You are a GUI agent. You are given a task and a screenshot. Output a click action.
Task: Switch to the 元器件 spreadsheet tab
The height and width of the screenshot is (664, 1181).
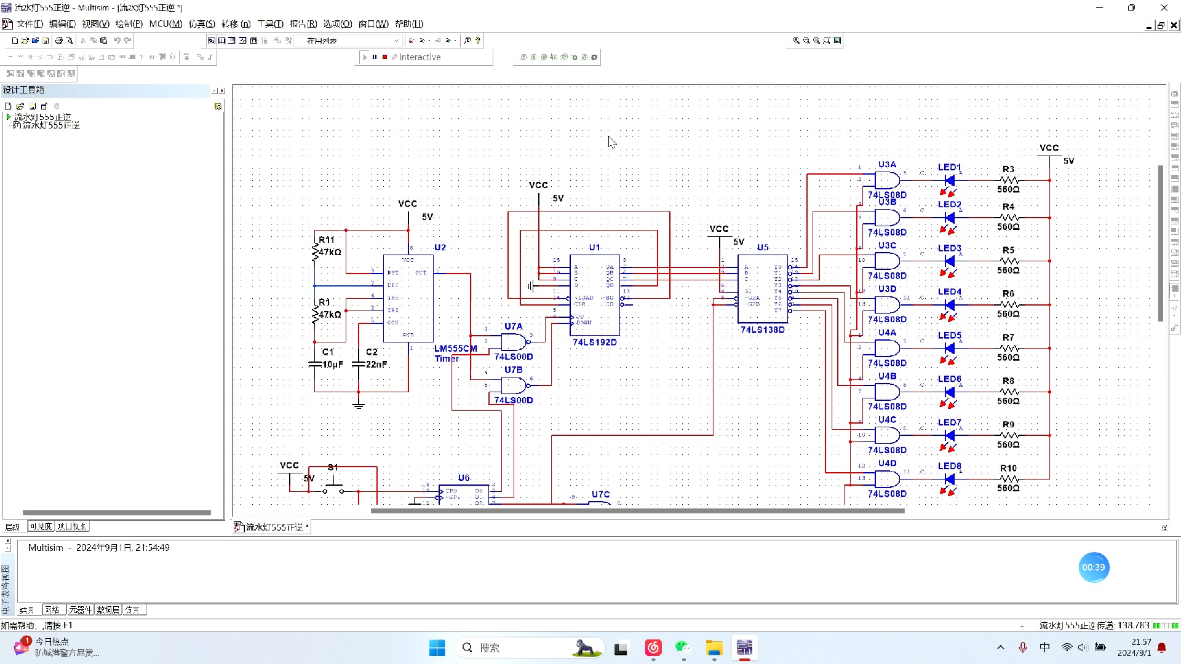pos(80,610)
